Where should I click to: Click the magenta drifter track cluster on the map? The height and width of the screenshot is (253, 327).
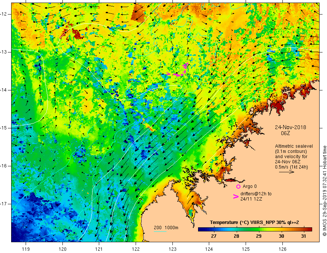178,70
